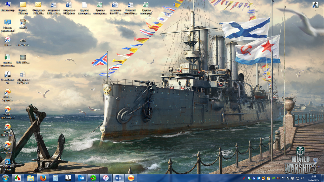Screen dimensions: 324x182
Task: Switch to Outlook on the taskbar
Action: pyautogui.click(x=81, y=178)
